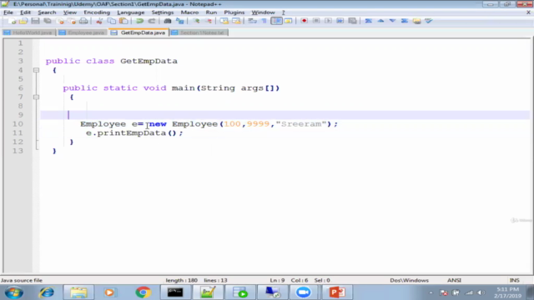
Task: Click the volume speaker tray icon
Action: [481, 292]
